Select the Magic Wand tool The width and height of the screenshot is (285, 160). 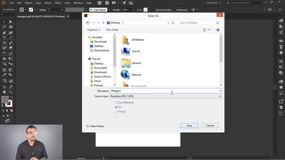4,27
